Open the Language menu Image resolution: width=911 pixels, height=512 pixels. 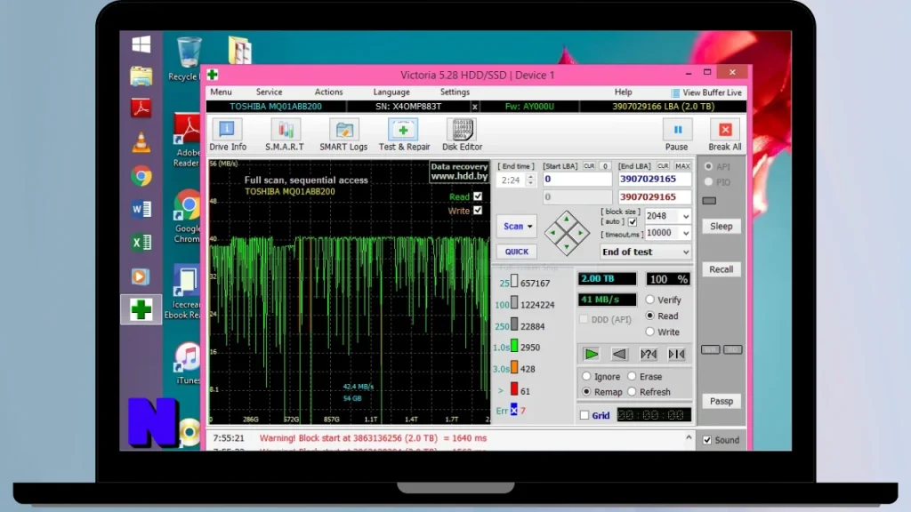click(391, 92)
